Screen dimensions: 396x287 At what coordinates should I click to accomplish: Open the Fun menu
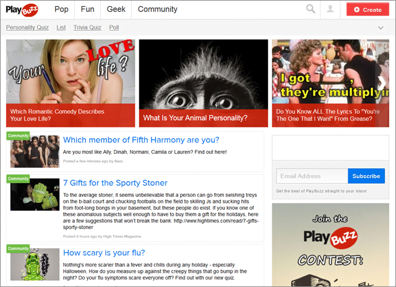click(x=87, y=9)
